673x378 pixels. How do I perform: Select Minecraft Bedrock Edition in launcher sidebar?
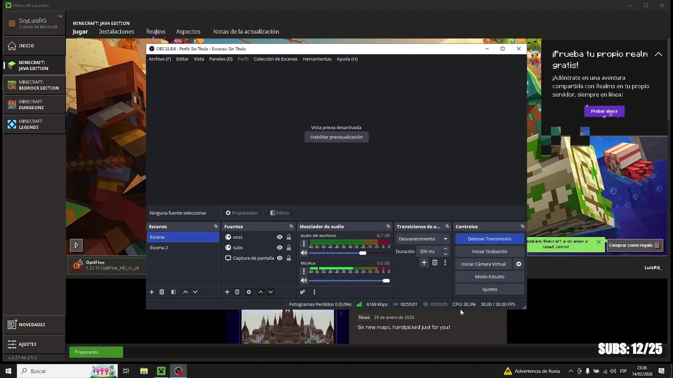34,85
